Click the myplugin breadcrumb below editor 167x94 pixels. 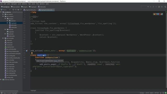coord(33,91)
